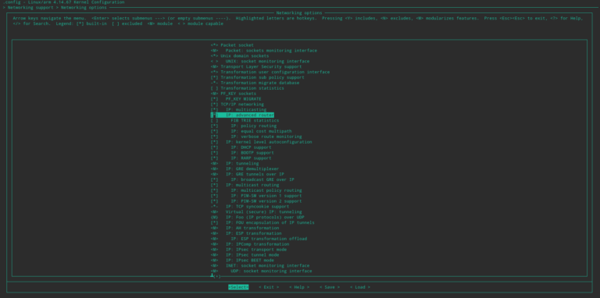Uncheck the IP: RARP support checkbox
600x298 pixels.
(x=214, y=158)
